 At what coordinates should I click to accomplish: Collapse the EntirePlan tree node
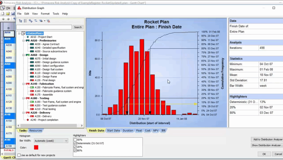[19, 33]
